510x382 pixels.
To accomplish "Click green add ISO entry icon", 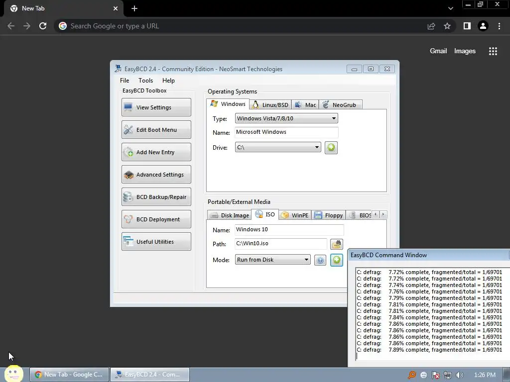I will [x=337, y=260].
